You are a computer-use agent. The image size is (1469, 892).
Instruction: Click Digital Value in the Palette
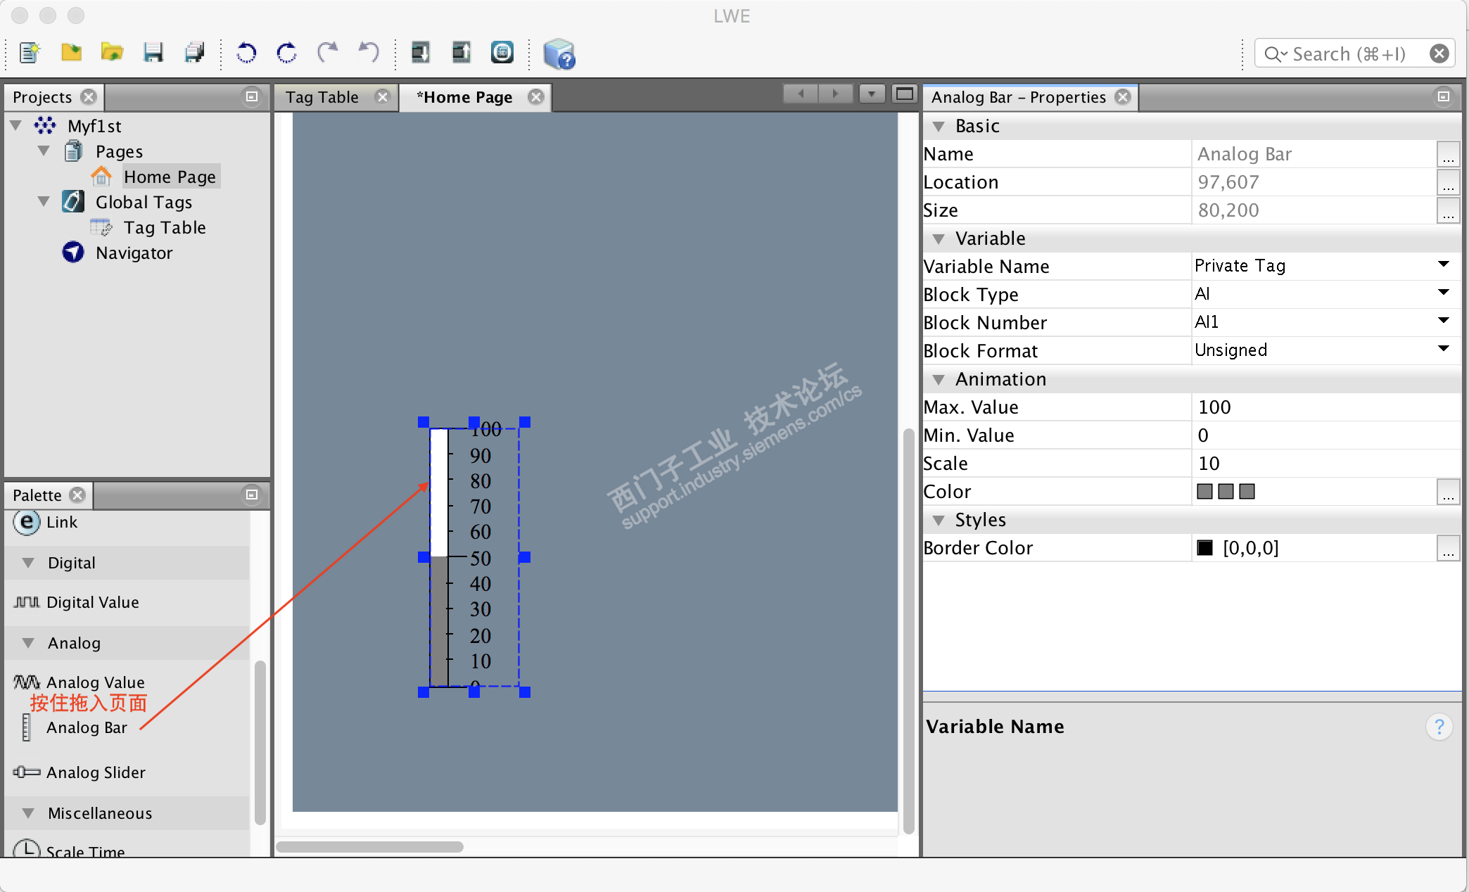(x=92, y=602)
